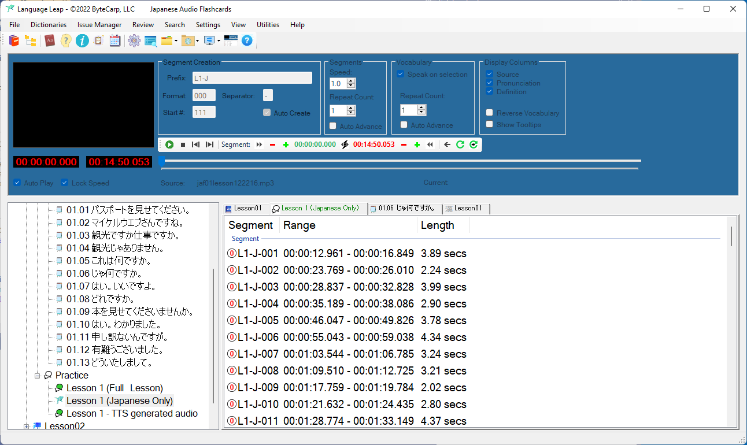This screenshot has height=445, width=747.
Task: Open the File menu
Action: point(14,25)
